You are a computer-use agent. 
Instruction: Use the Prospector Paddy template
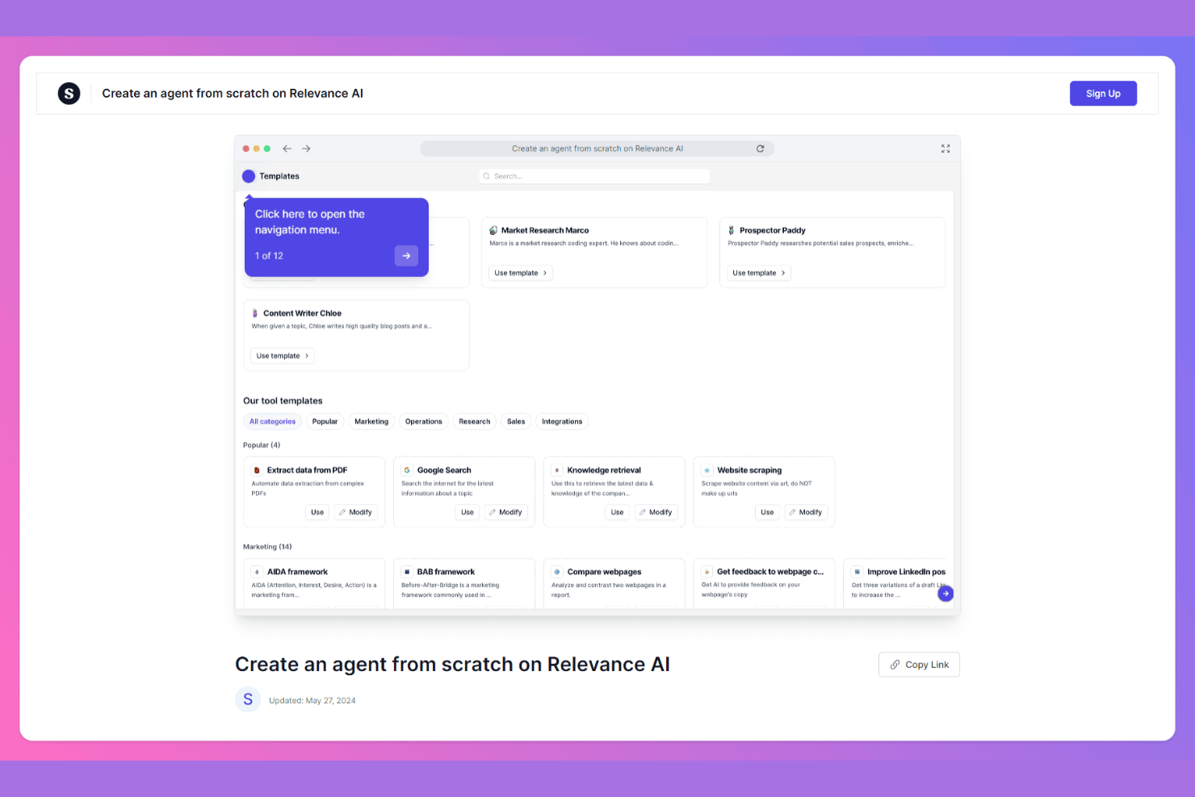pyautogui.click(x=759, y=273)
